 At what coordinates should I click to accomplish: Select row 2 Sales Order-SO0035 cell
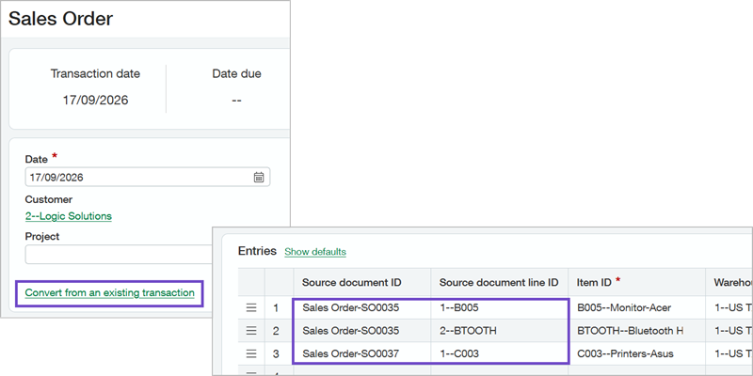pos(362,331)
